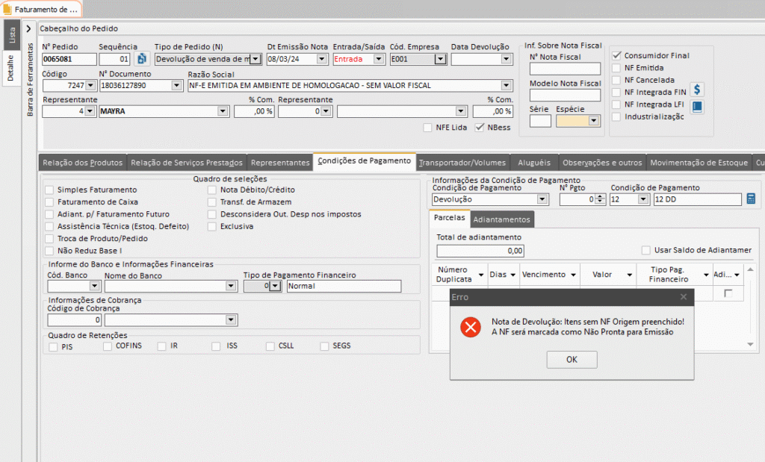The height and width of the screenshot is (462, 765).
Task: Tick the CSLL retention checkbox
Action: [270, 346]
